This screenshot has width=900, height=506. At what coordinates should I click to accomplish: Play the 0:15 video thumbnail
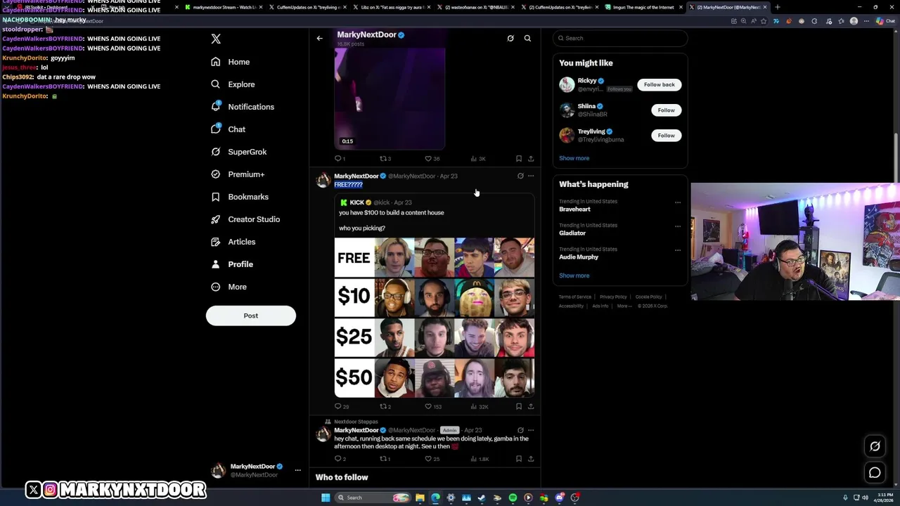click(x=390, y=98)
